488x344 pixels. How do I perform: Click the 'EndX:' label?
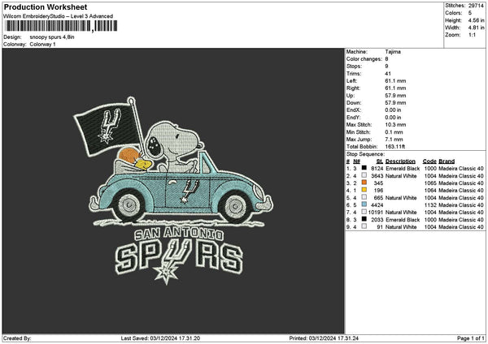pos(354,110)
